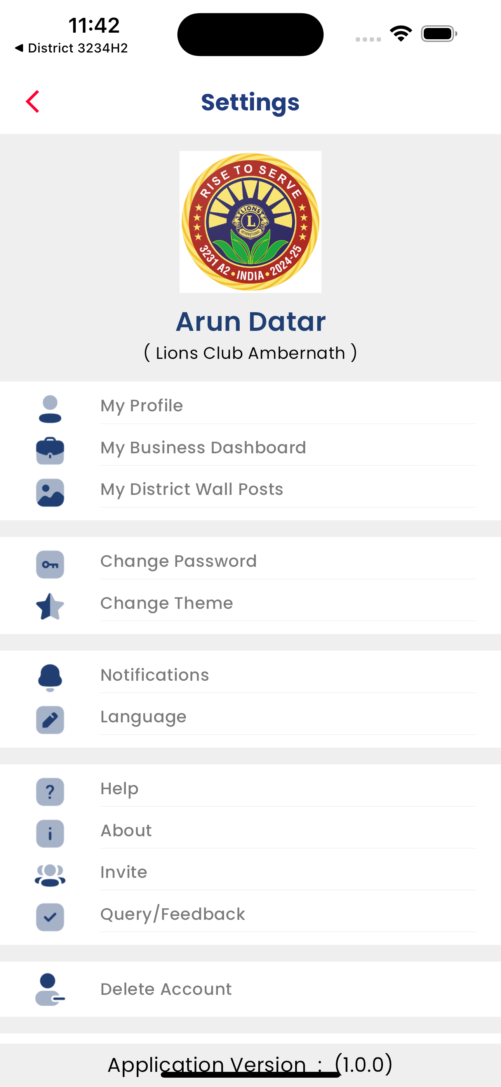The image size is (501, 1087).
Task: Click the key password icon
Action: click(50, 564)
